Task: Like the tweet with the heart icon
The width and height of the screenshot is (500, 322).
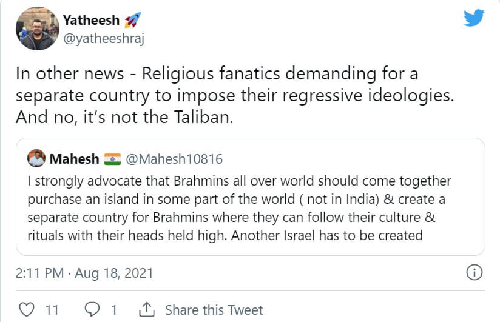Action: pos(26,310)
